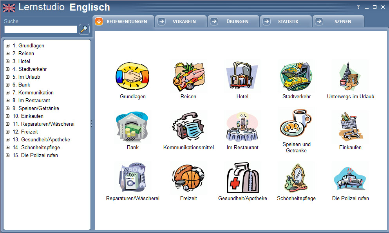Select '15. Die Polizei rufen' in the tree

(x=35, y=155)
